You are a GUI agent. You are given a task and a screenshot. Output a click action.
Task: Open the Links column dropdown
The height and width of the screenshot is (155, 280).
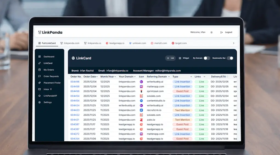pos(204,77)
